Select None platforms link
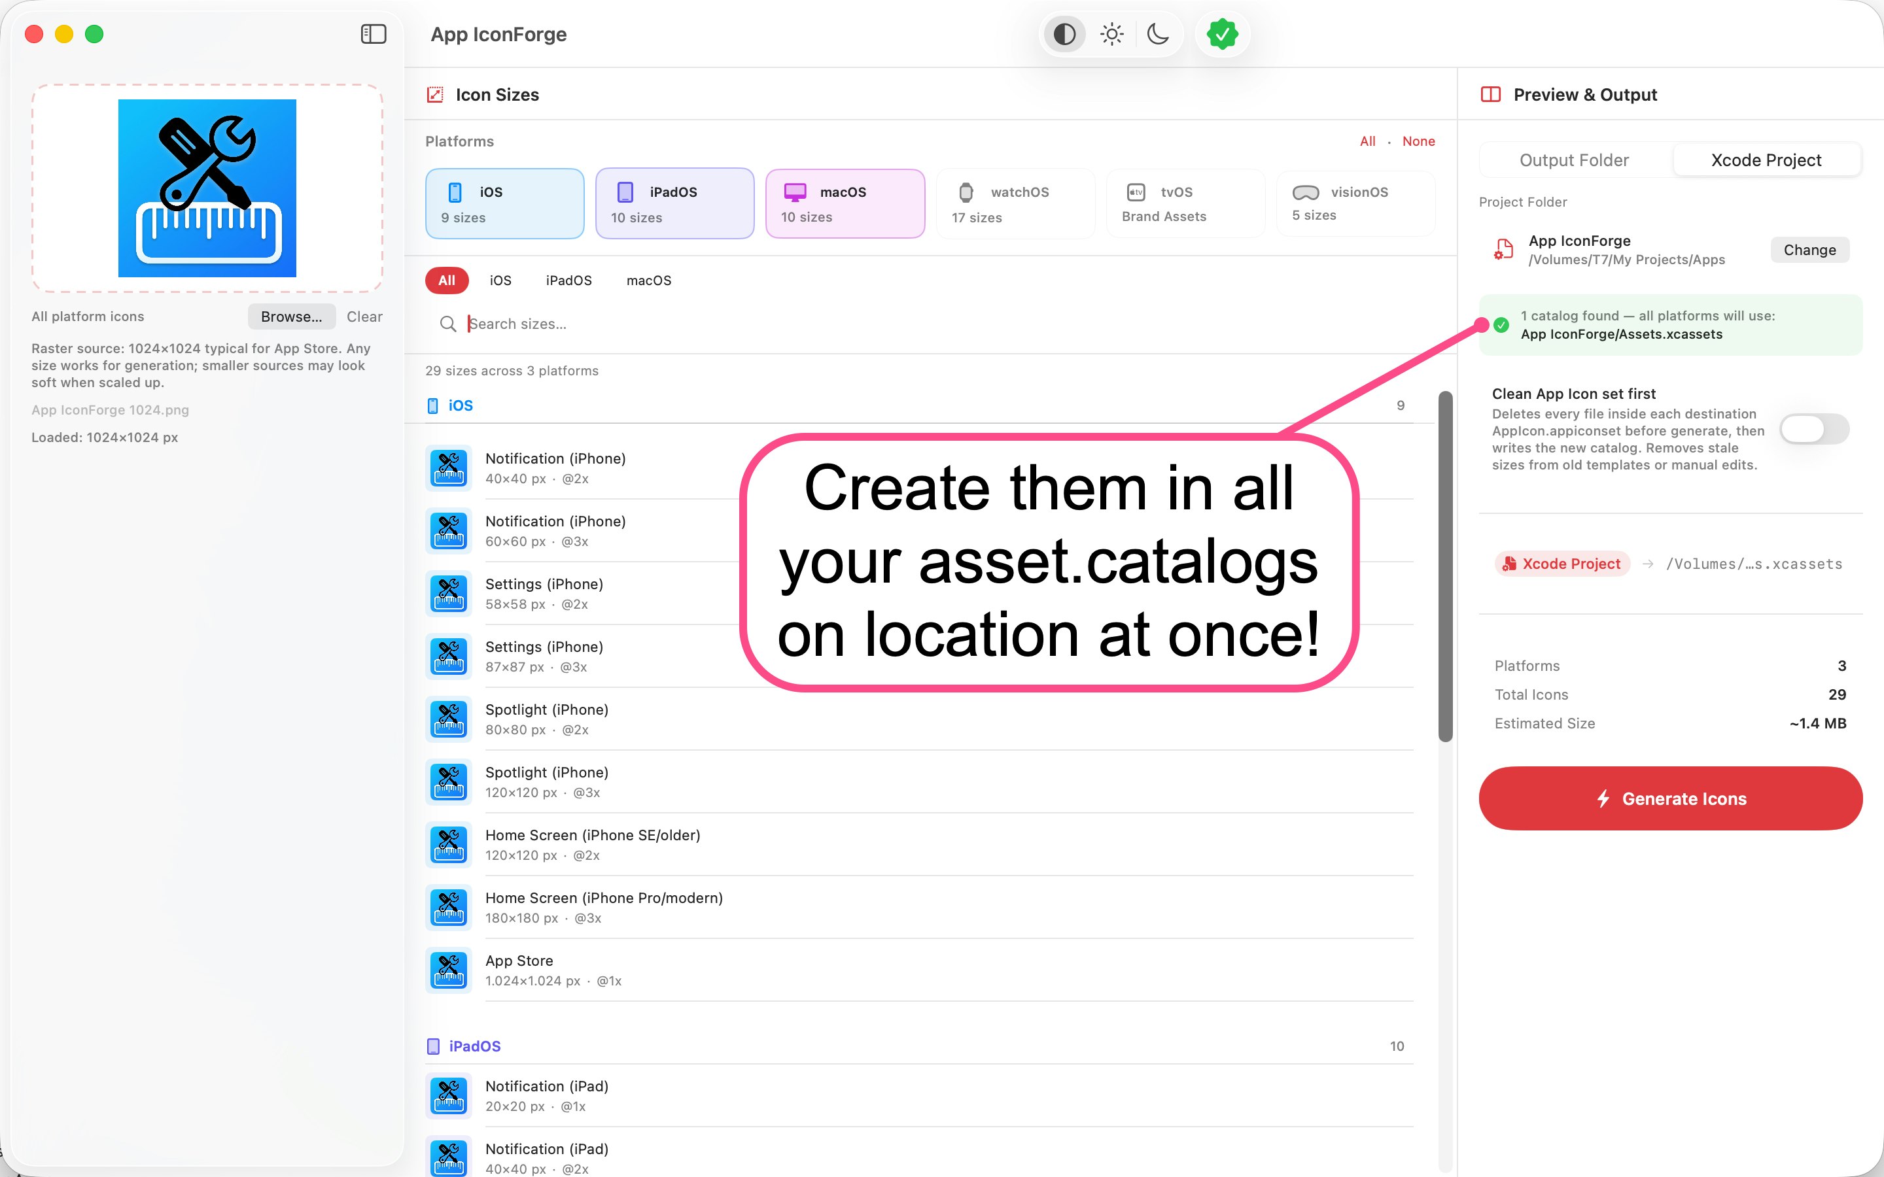Screen dimensions: 1884x1177 coord(1418,142)
